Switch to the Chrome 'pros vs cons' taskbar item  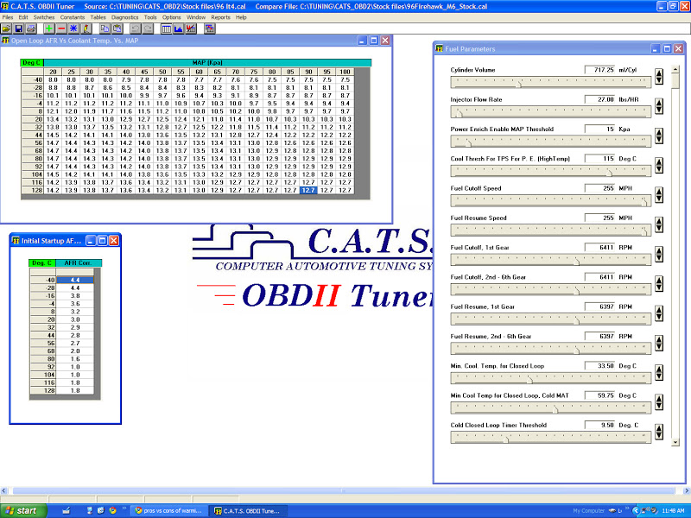[168, 511]
